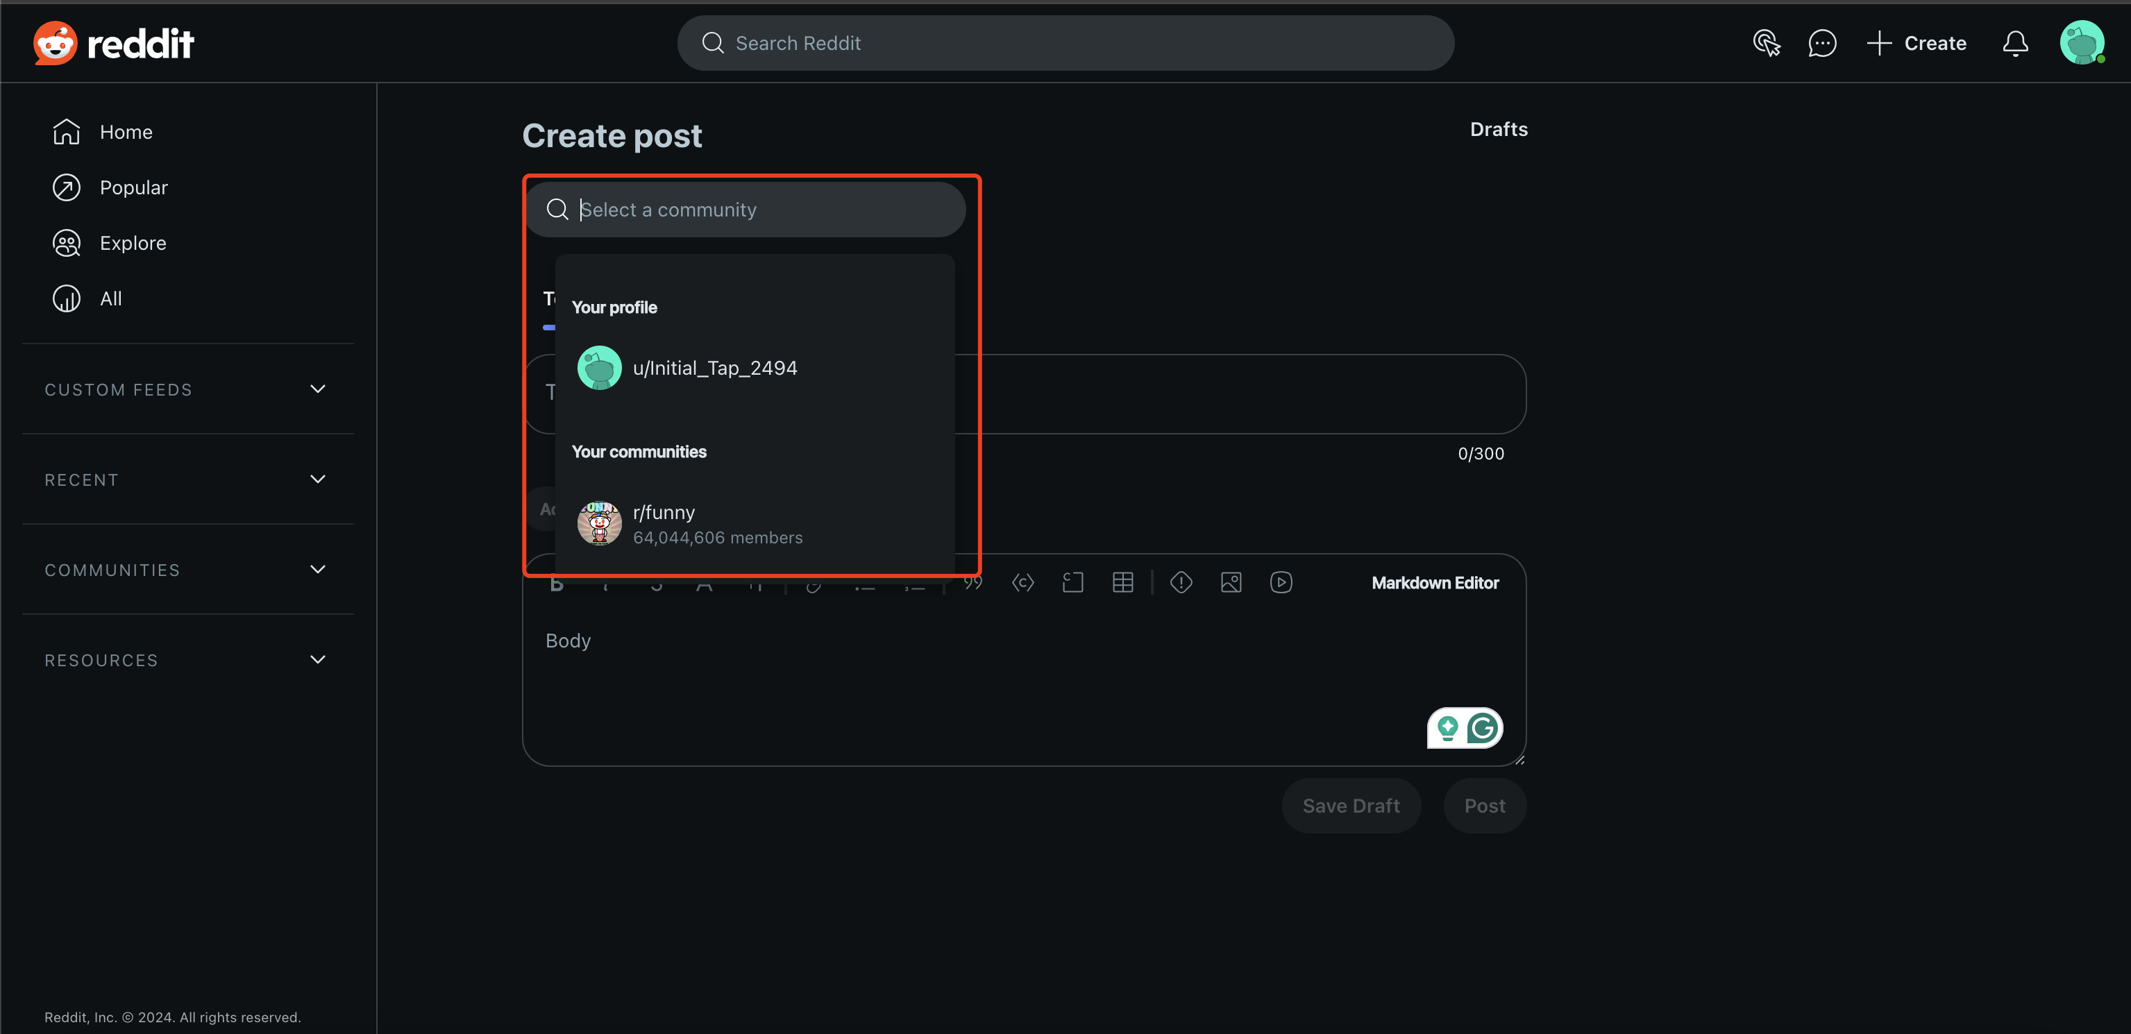Expand the Resources section
2131x1034 pixels.
pos(318,659)
